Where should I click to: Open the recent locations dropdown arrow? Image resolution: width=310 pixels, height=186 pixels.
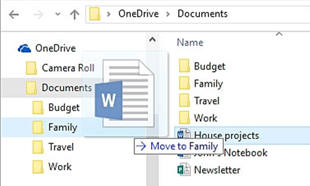tap(57, 15)
